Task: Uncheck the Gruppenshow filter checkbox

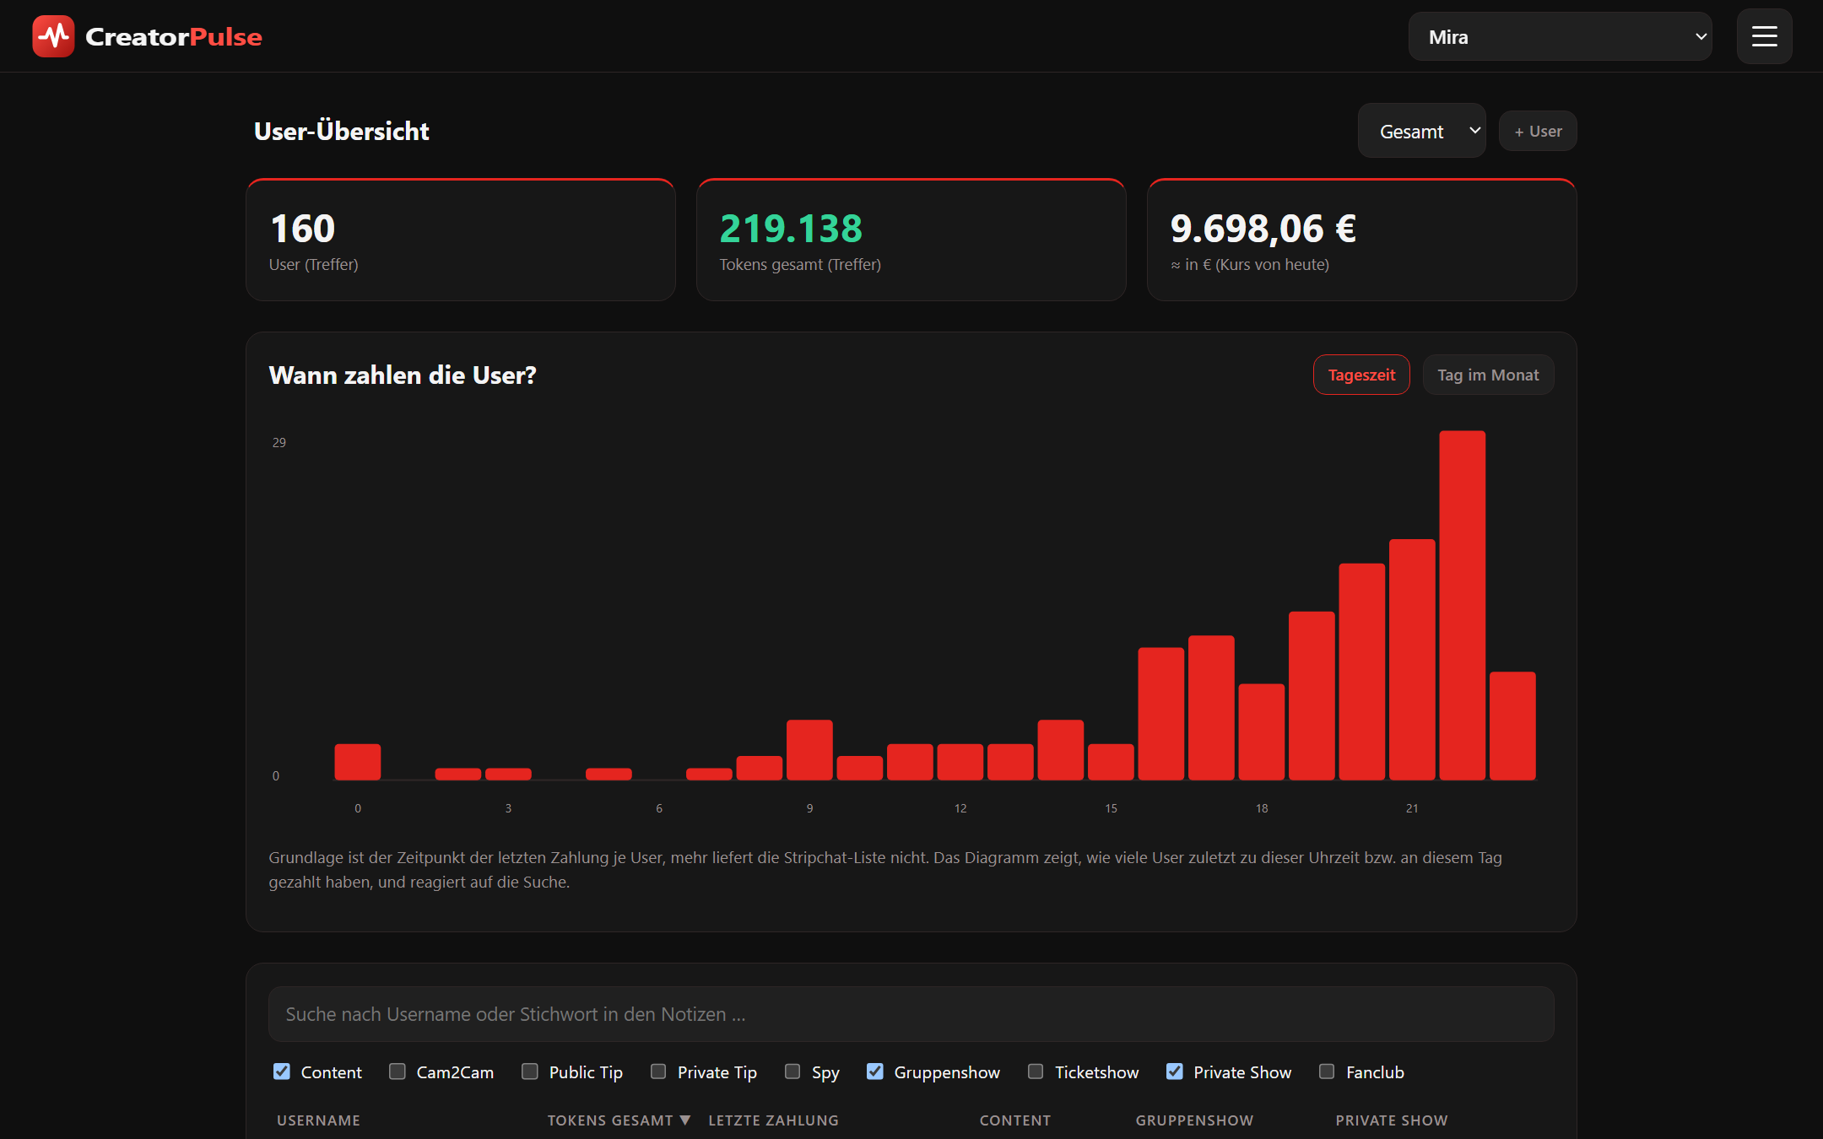Action: tap(875, 1072)
